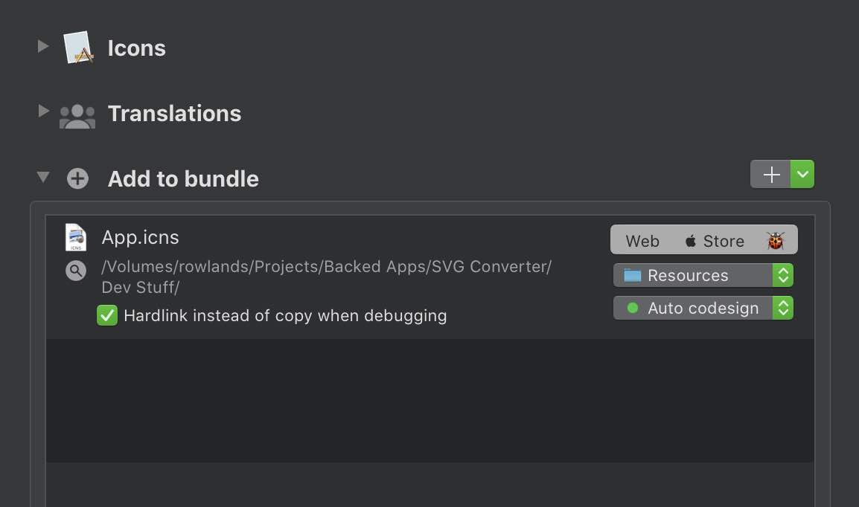The height and width of the screenshot is (507, 859).
Task: Toggle the Apple Store build target
Action: 715,241
